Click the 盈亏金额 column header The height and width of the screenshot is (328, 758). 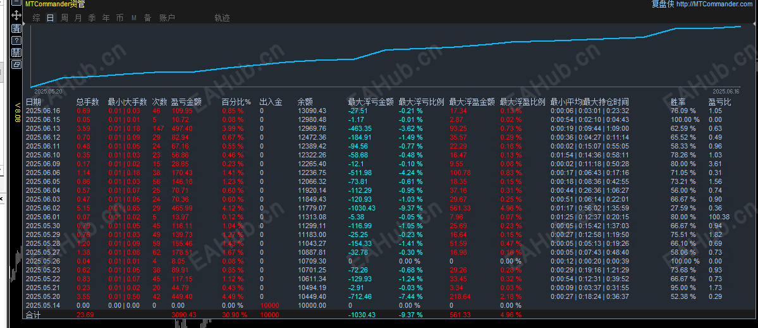click(x=186, y=102)
